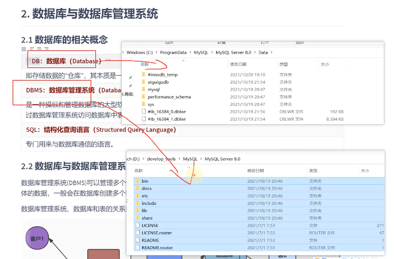The image size is (394, 259).
Task: Click the LICENSE file icon
Action: click(138, 225)
